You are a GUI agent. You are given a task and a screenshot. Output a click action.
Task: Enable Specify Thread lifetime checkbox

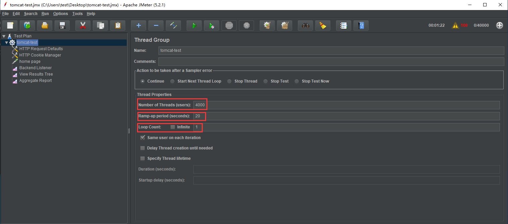143,158
